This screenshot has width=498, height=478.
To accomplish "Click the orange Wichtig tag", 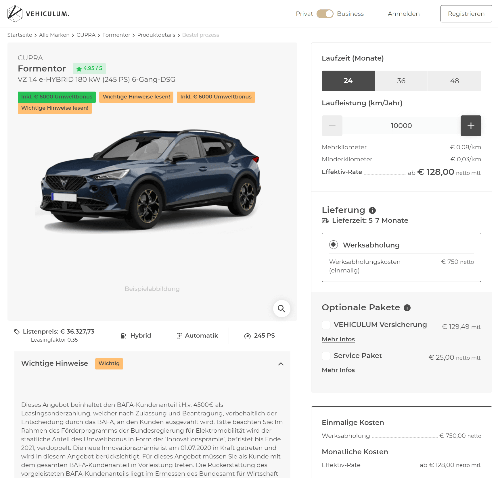I will pos(109,364).
